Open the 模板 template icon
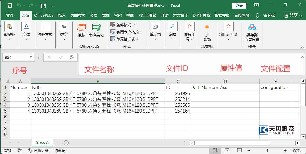The width and height of the screenshot is (306, 154). coord(82,28)
